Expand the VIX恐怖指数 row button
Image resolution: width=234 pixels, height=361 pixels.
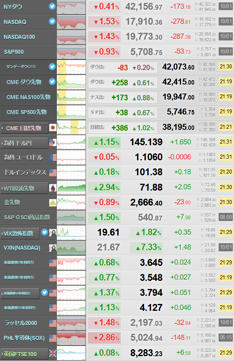[20, 234]
